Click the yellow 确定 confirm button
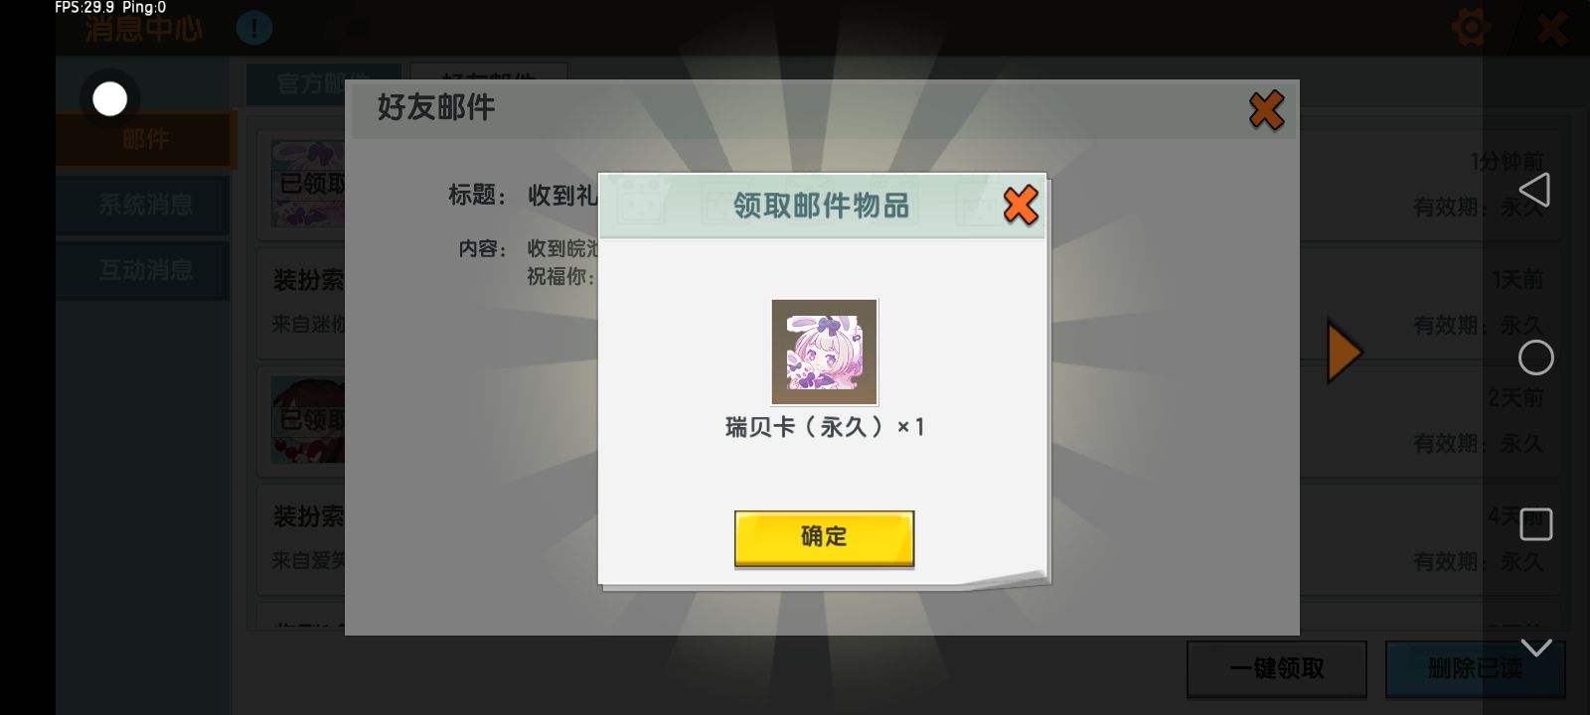 (x=824, y=538)
